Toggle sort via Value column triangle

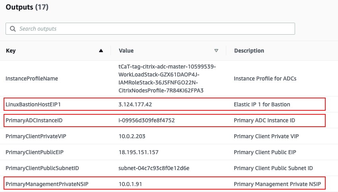pyautogui.click(x=216, y=51)
